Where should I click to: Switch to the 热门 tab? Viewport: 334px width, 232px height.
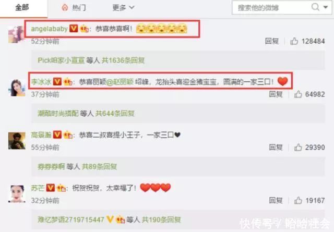(74, 8)
